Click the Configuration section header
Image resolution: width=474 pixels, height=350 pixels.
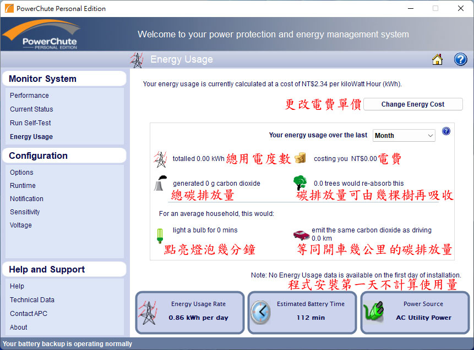[x=64, y=155]
